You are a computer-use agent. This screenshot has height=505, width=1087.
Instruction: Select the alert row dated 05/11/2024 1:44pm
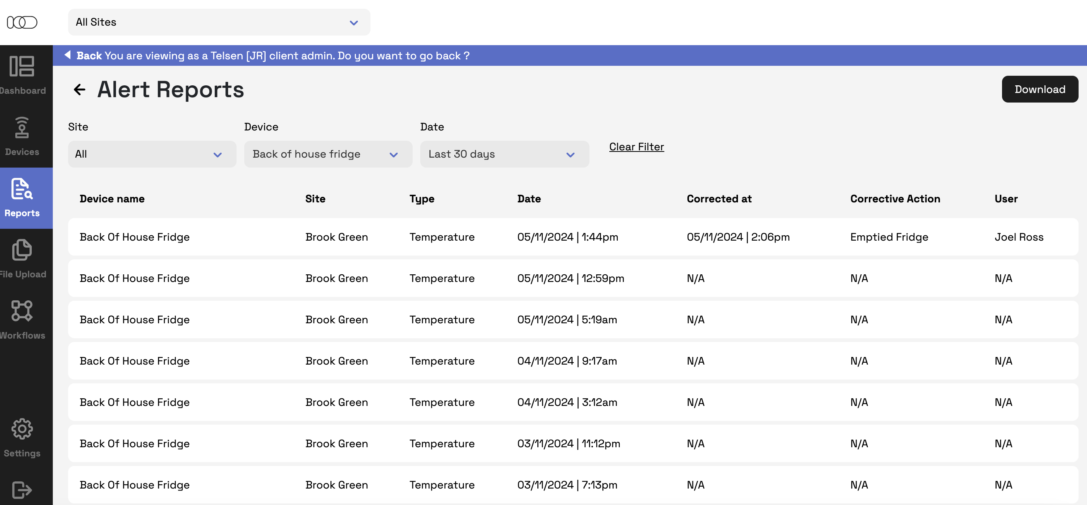[x=573, y=237]
